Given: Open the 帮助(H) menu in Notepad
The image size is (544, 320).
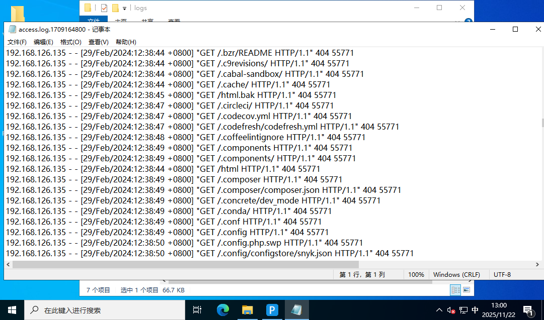Looking at the screenshot, I should pyautogui.click(x=126, y=42).
